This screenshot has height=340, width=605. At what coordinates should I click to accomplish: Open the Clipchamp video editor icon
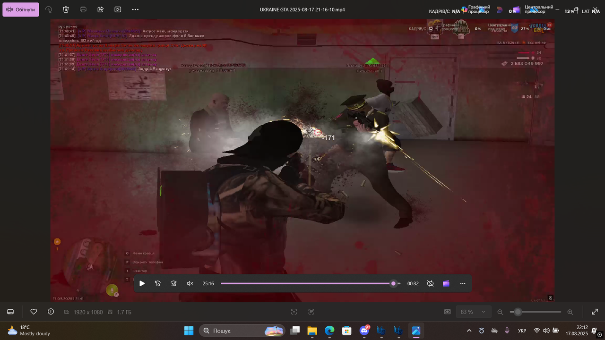tap(446, 283)
